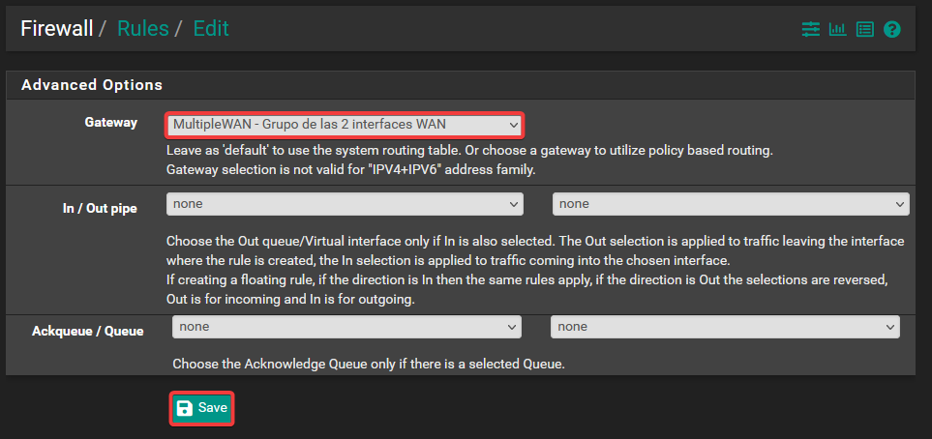
Task: Click the chevron arrow of Gateway selector
Action: pyautogui.click(x=513, y=125)
